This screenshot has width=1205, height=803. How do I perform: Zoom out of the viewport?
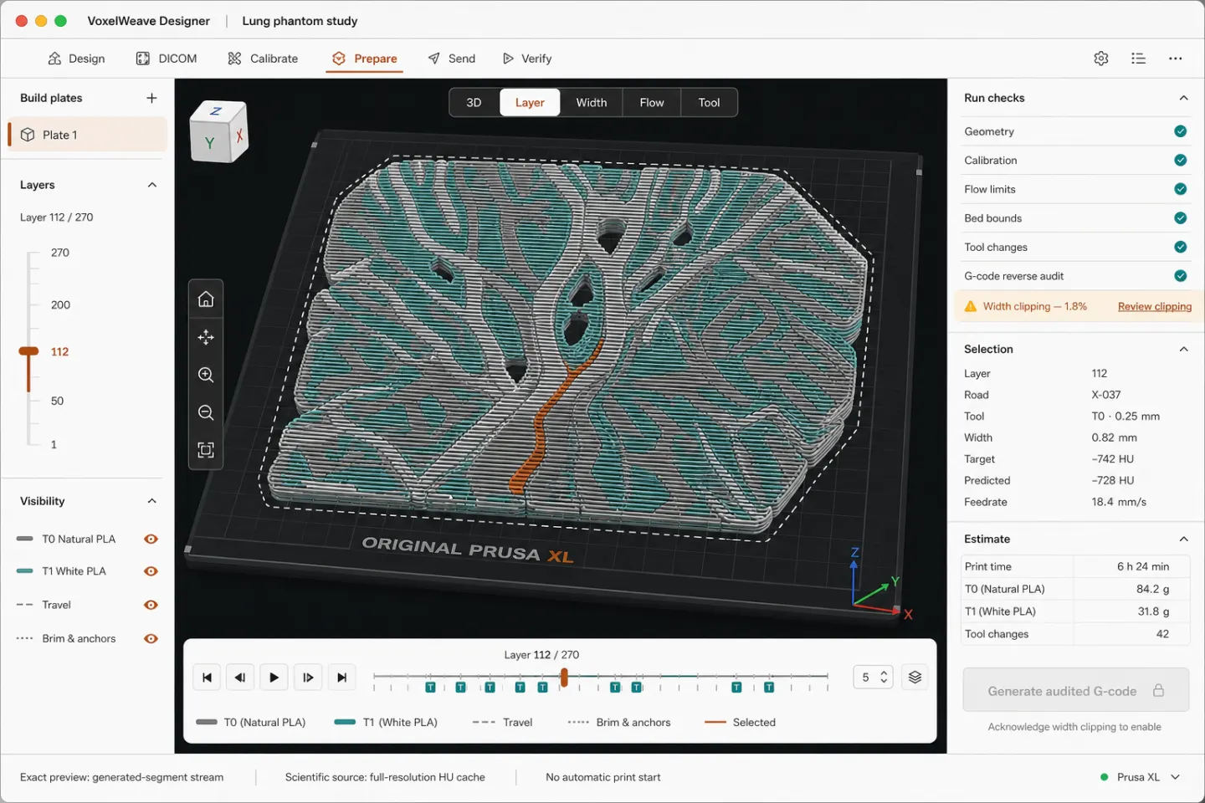pyautogui.click(x=206, y=412)
